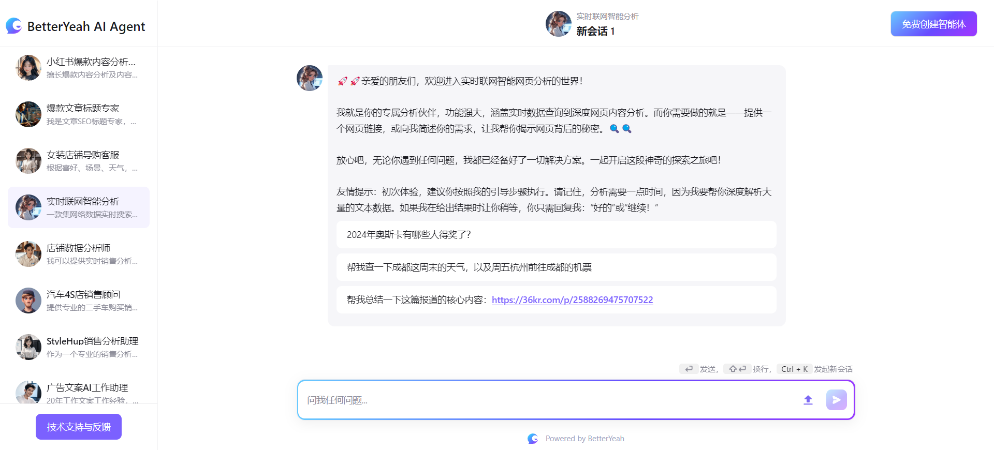Click the 爆款文章标题专家 avatar
Viewport: 994px width, 450px height.
pos(28,114)
